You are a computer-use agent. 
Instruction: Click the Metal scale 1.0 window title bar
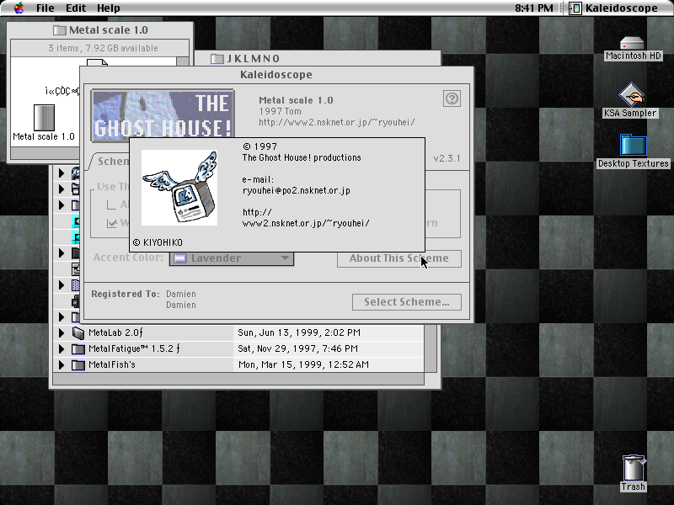coord(100,30)
